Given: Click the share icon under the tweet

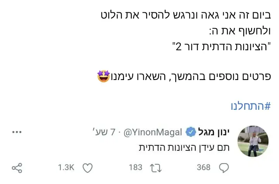Looking at the screenshot, I should coord(17,167).
